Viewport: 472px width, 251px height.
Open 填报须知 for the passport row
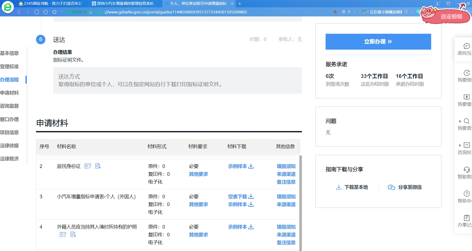coord(286,227)
